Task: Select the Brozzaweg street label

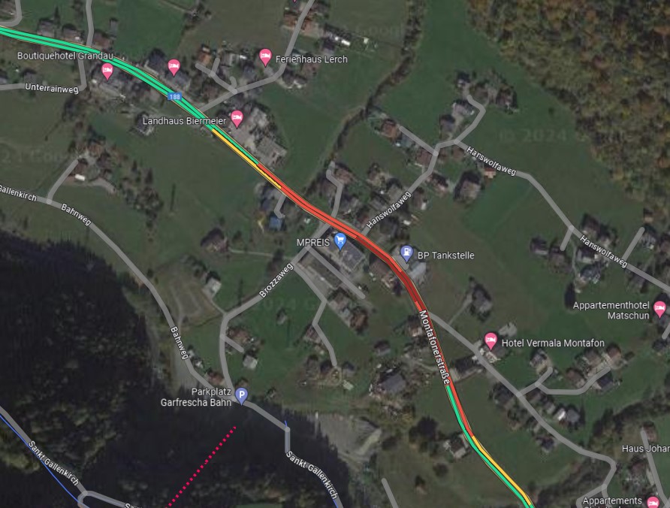Action: pyautogui.click(x=276, y=280)
